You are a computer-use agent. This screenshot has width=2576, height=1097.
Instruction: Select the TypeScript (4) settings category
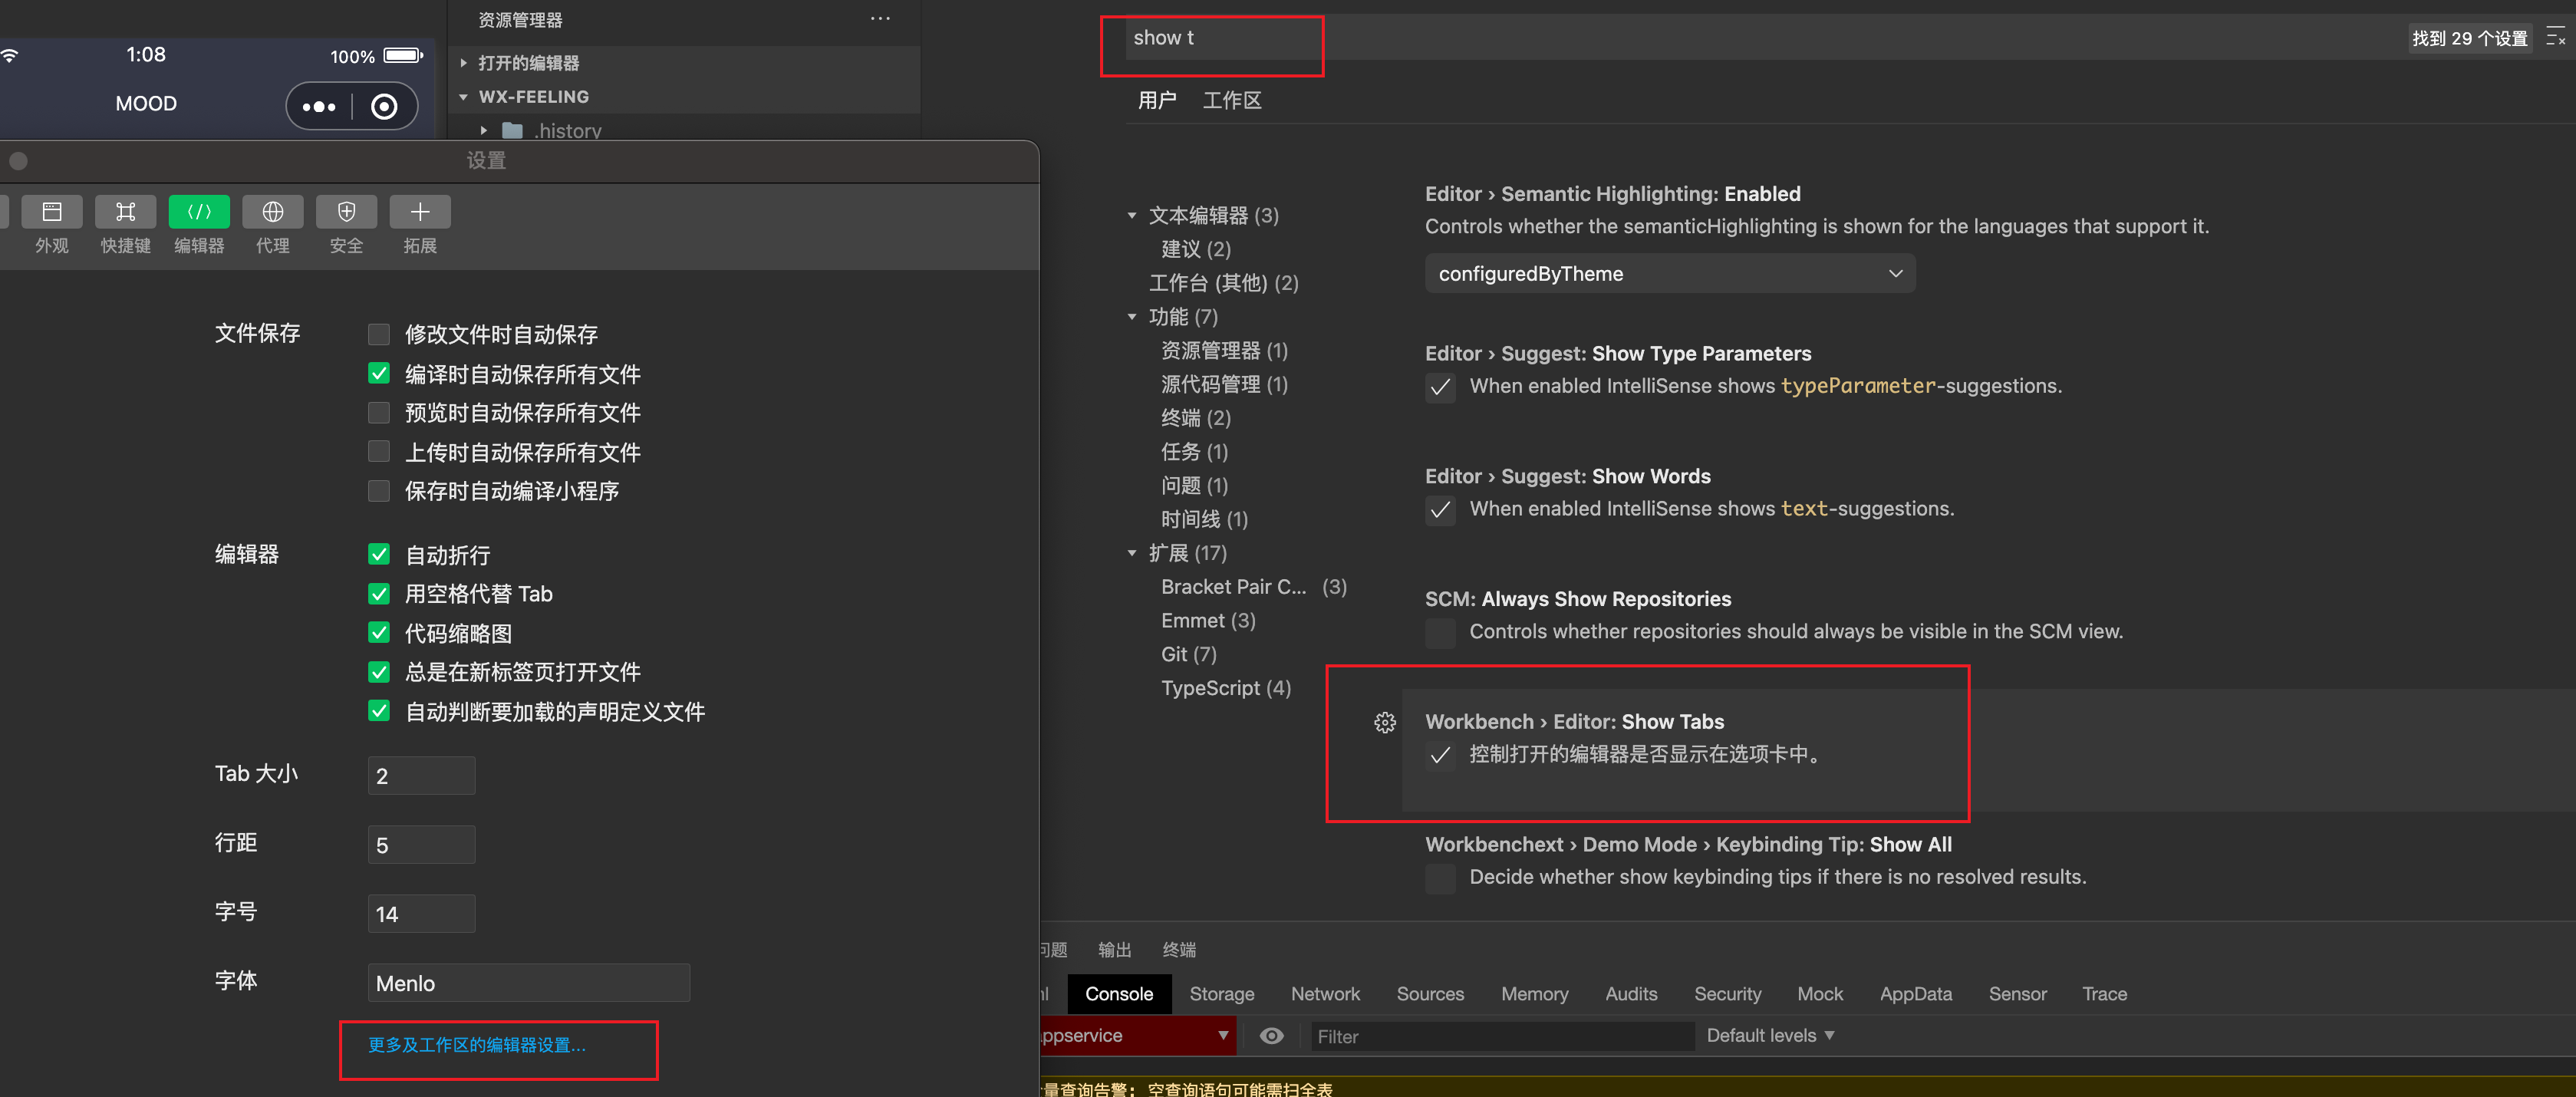pyautogui.click(x=1225, y=688)
